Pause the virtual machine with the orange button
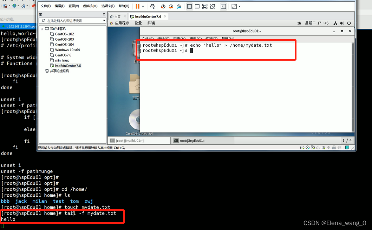 pyautogui.click(x=138, y=6)
